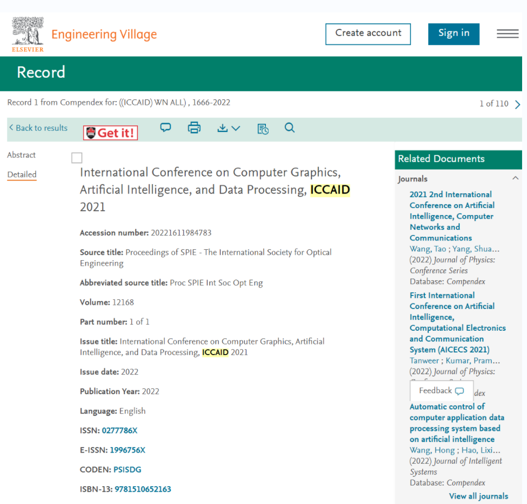Click the Volume 12168 value
Screen dimensions: 527x504
(123, 303)
